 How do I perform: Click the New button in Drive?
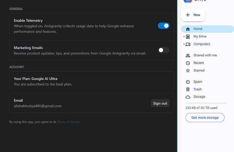point(193,15)
